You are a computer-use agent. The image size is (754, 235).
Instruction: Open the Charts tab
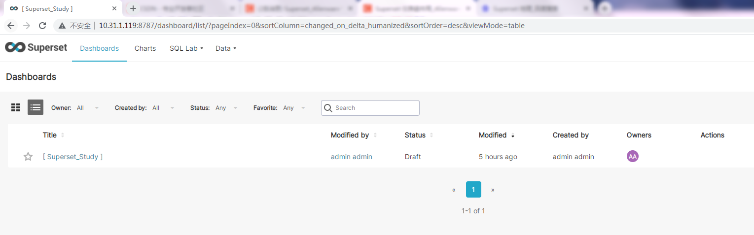145,48
